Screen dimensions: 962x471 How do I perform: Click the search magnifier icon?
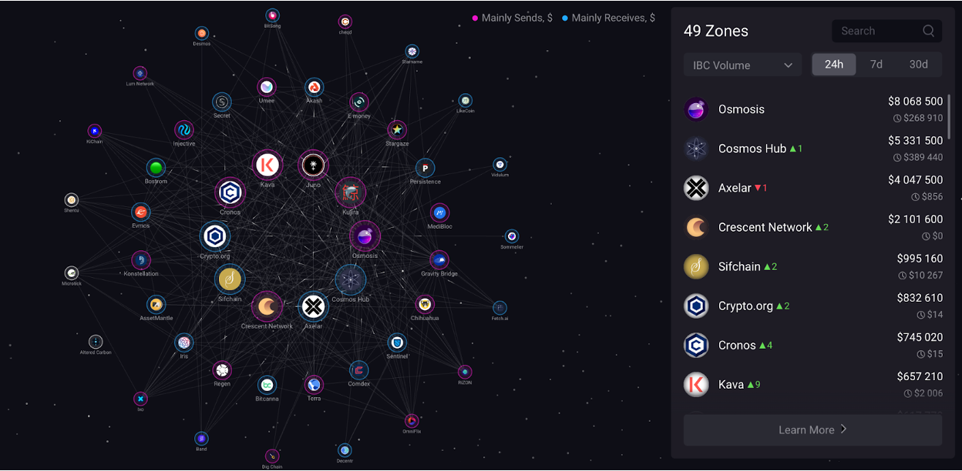pos(929,31)
